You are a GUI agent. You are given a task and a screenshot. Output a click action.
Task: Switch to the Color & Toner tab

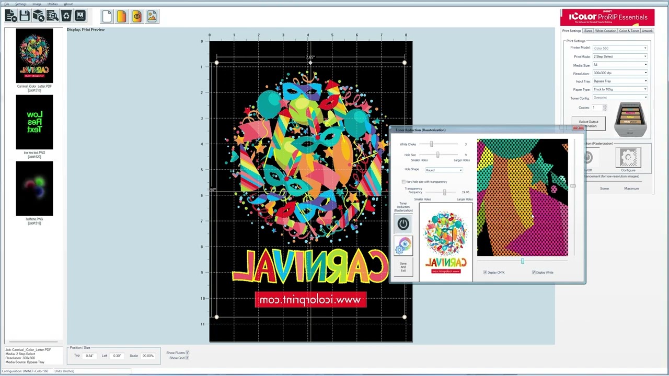point(629,31)
